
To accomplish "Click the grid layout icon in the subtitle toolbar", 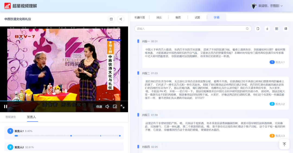I will (276, 29).
